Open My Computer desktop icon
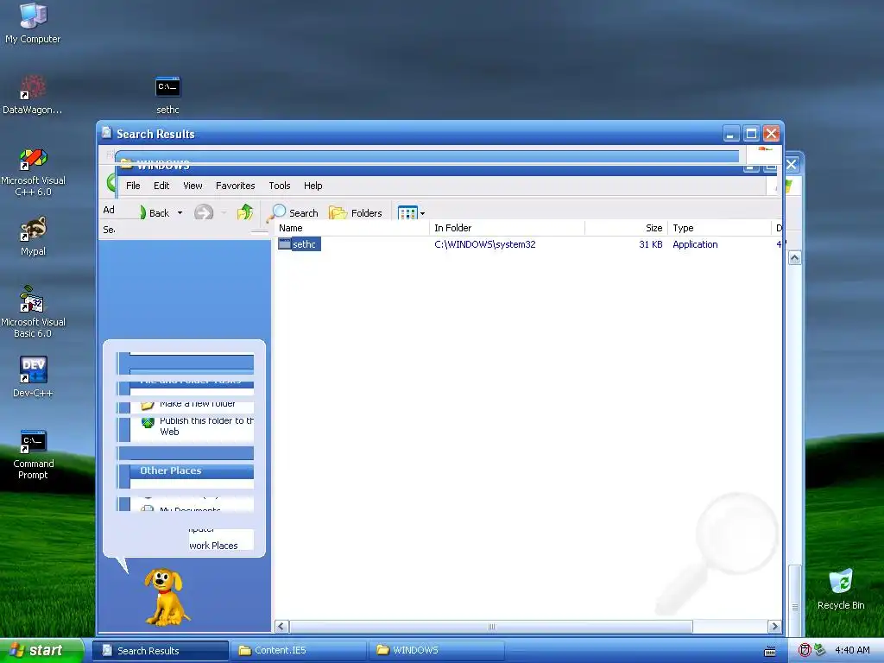 point(33,22)
